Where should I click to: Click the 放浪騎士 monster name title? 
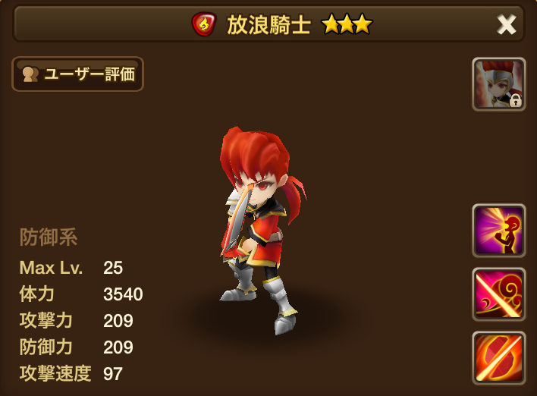(x=268, y=25)
